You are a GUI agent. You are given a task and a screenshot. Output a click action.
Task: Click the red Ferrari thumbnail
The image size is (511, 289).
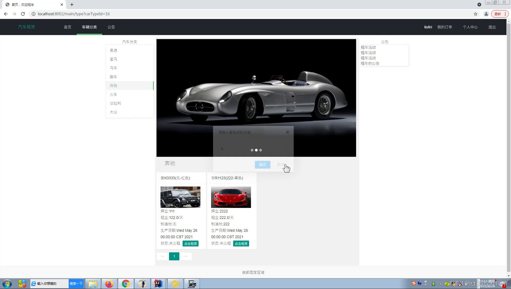coord(231,197)
